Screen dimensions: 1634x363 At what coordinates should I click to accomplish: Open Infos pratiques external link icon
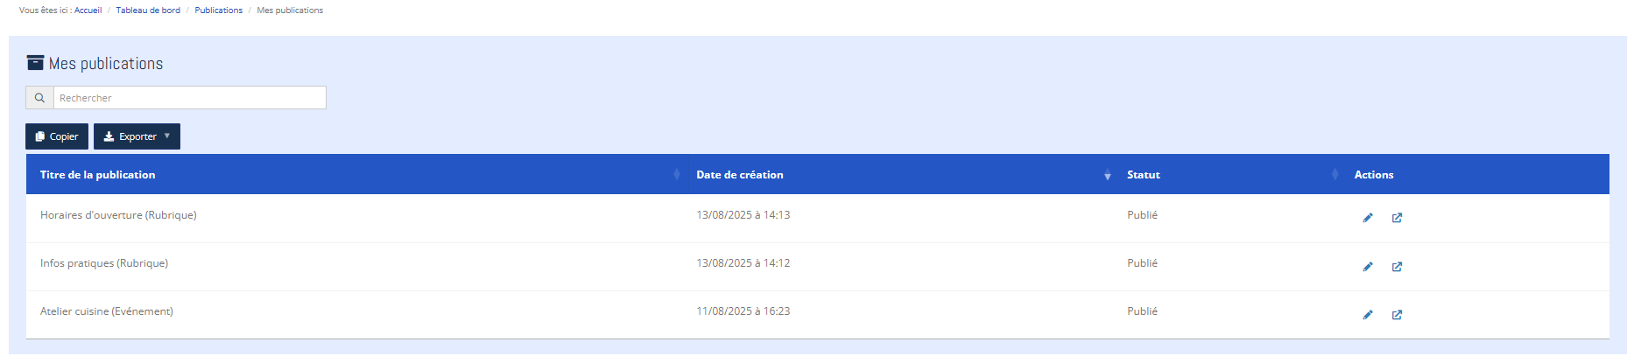[x=1397, y=267]
